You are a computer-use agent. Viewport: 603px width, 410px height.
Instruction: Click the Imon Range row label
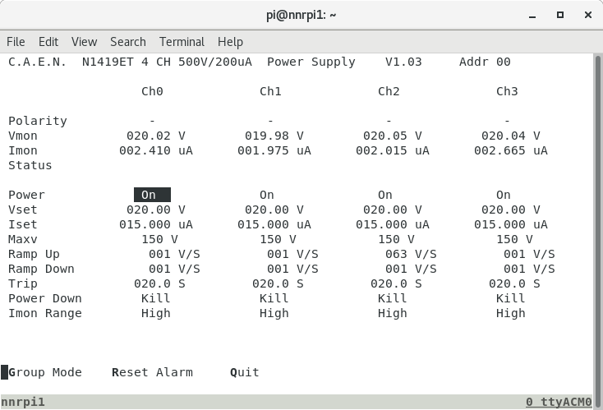pos(45,314)
